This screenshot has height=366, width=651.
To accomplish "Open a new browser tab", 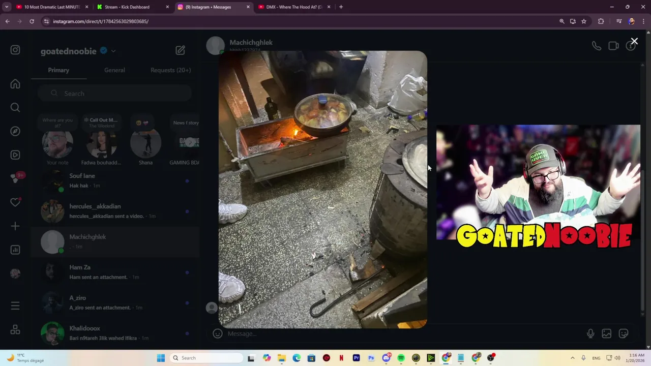I will point(341,7).
